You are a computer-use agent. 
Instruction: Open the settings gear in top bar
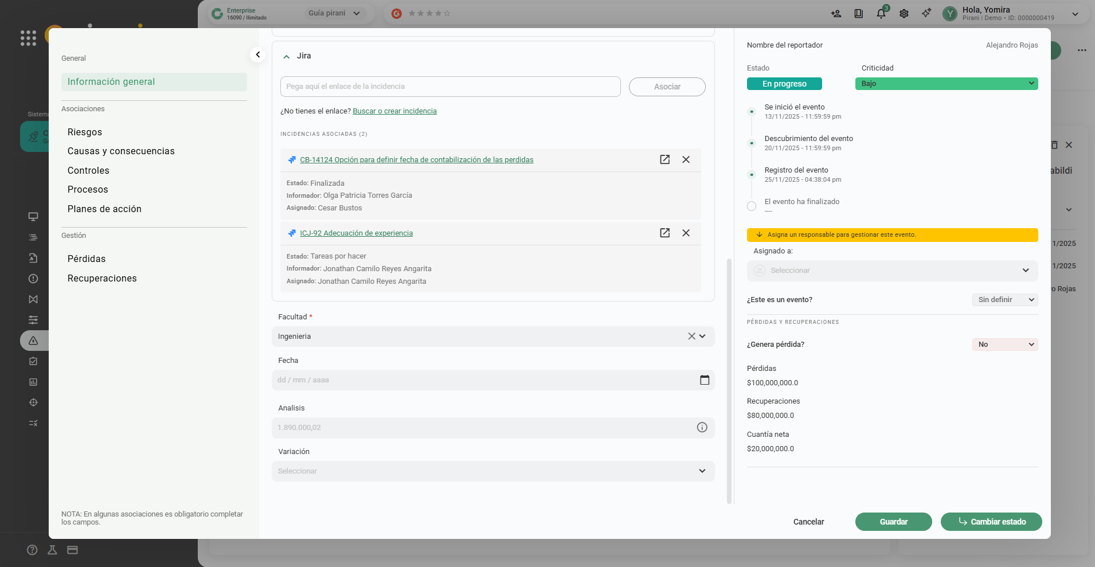(904, 13)
